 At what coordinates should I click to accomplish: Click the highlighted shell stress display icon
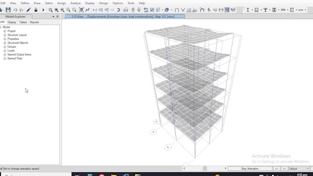click(227, 10)
